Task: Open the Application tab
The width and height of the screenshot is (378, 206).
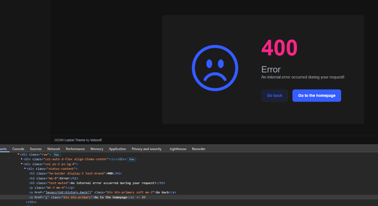Action: (117, 149)
